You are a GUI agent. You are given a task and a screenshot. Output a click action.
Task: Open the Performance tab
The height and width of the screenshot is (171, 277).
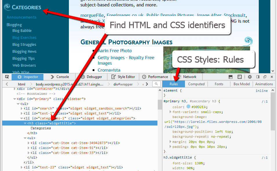[155, 77]
